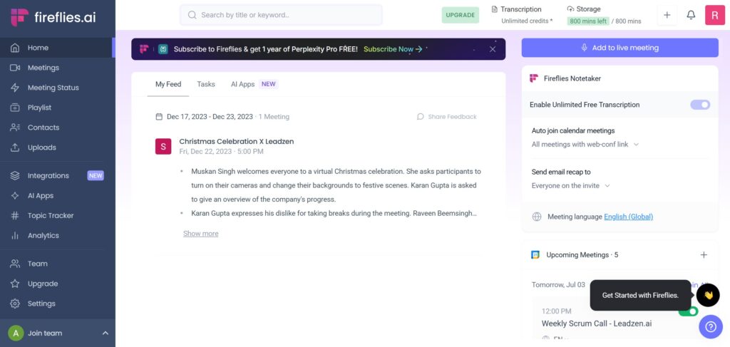Image resolution: width=730 pixels, height=347 pixels.
Task: Click the Fireflies Notetaker logo icon
Action: [x=534, y=78]
